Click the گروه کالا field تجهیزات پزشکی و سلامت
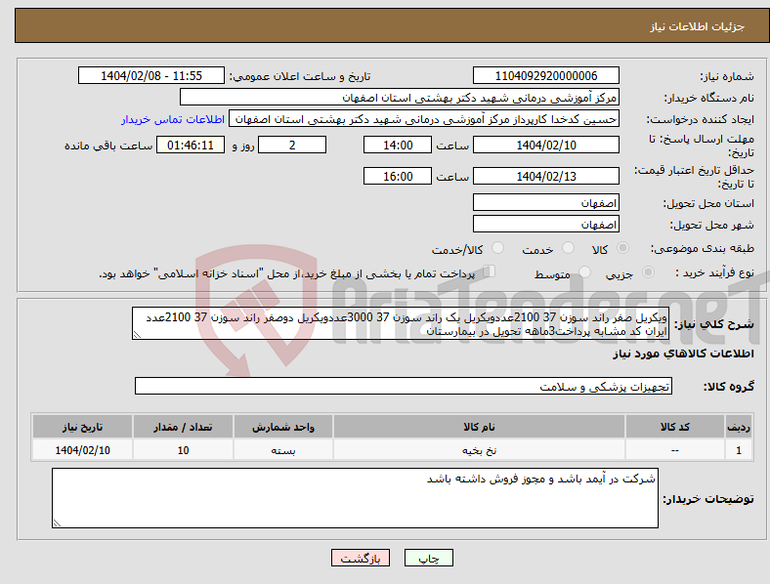Screen dimensions: 770x584 (x=404, y=386)
